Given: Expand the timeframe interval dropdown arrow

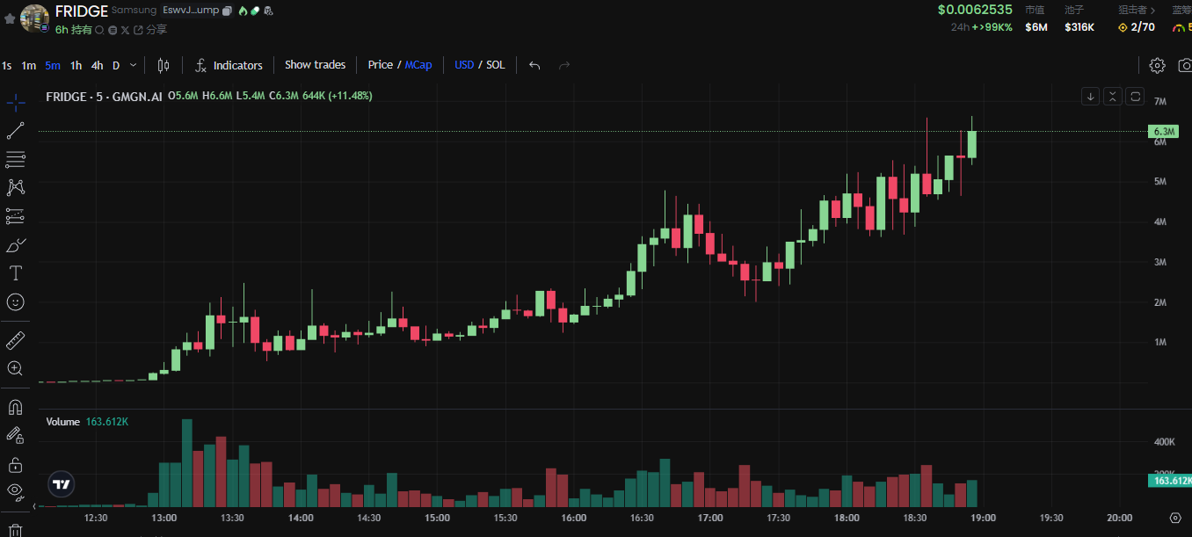Looking at the screenshot, I should point(134,65).
